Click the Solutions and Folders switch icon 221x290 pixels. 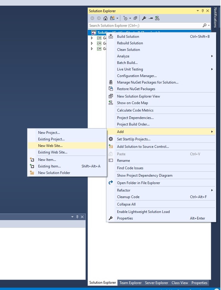point(113,18)
